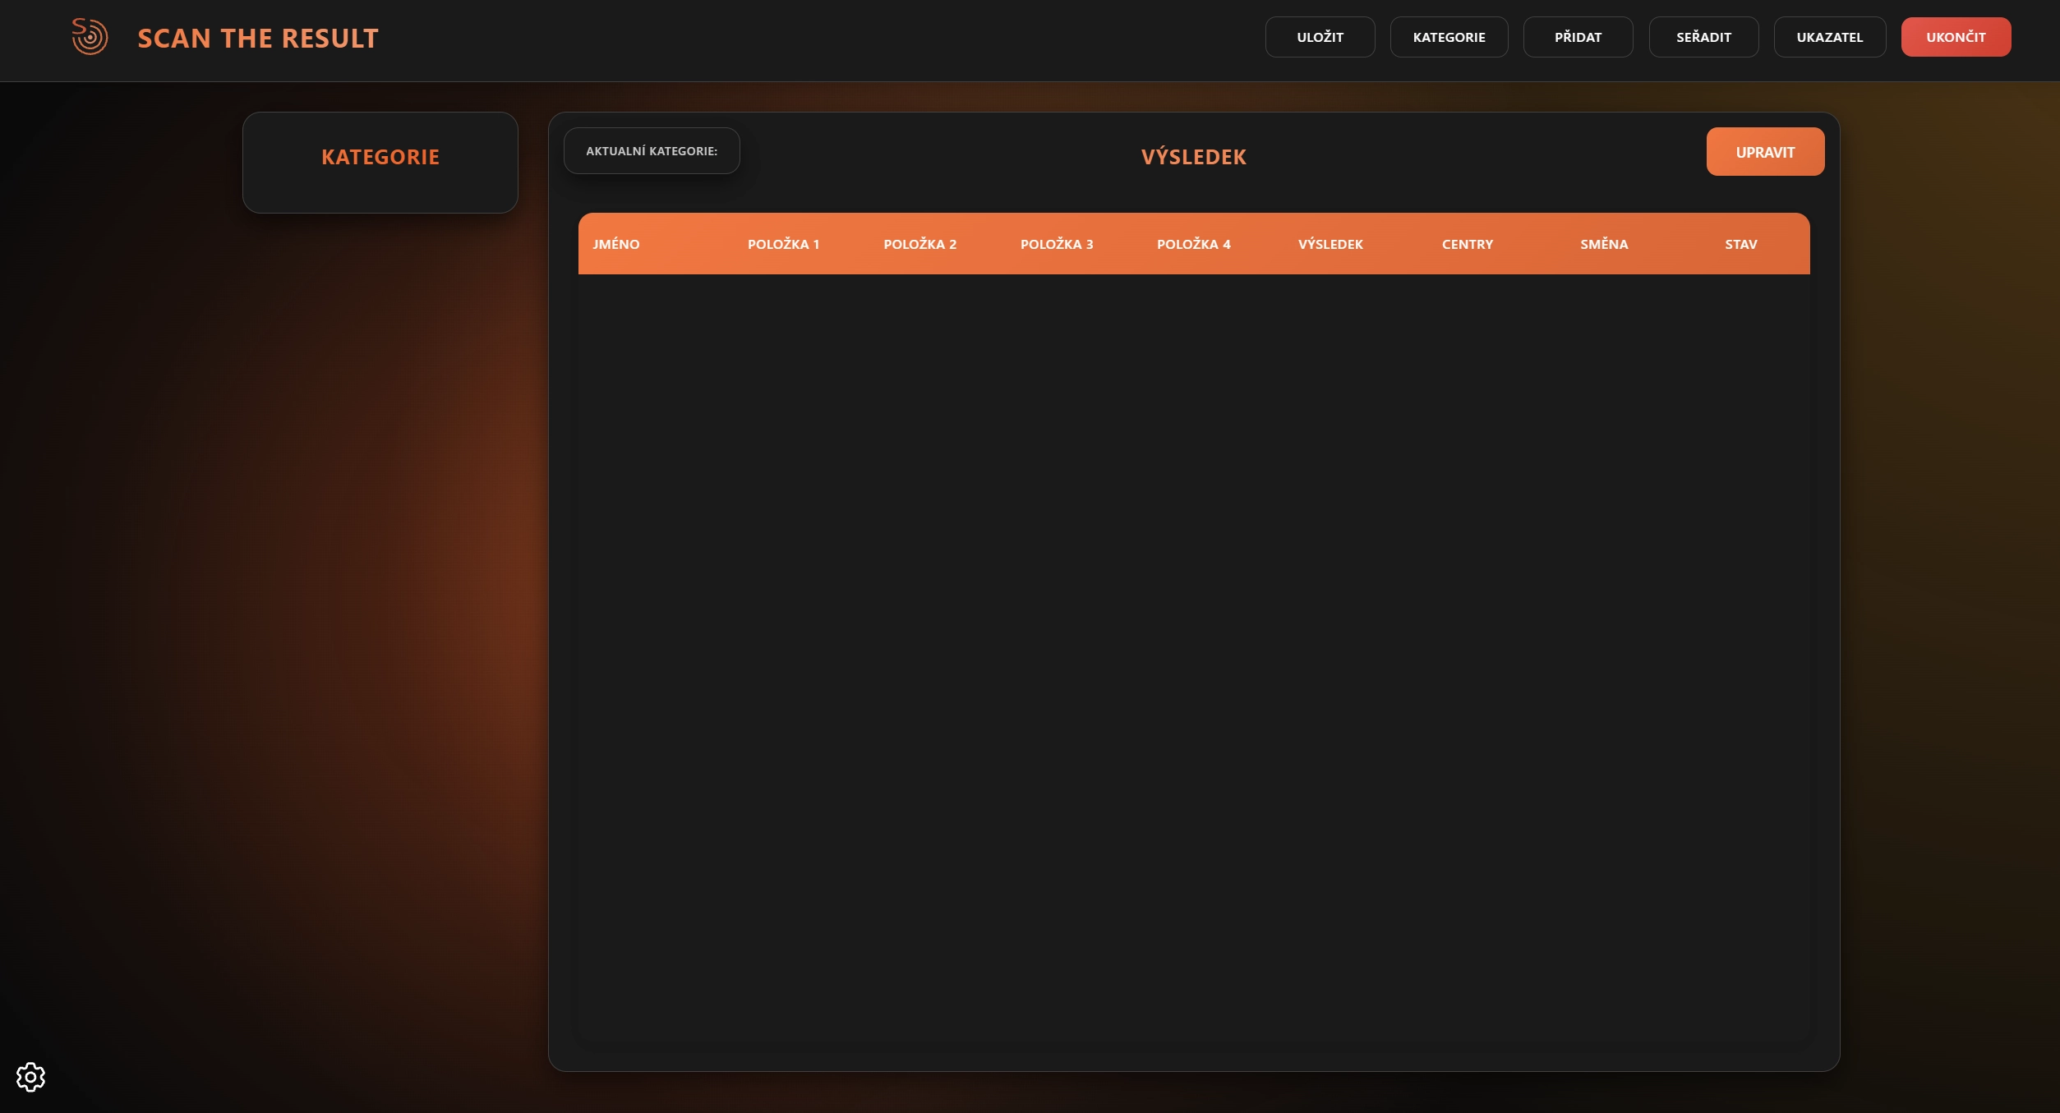Click the UPRAVIT edit button
Image resolution: width=2060 pixels, height=1113 pixels.
[1765, 152]
